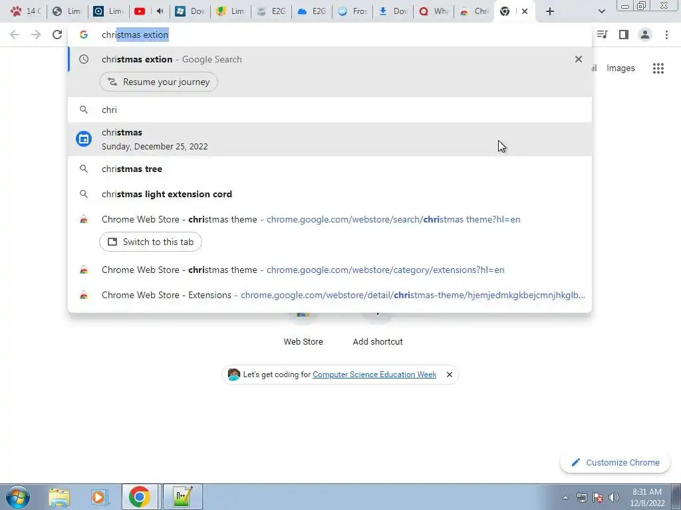The image size is (681, 510).
Task: Select the 'chri' search suggestion
Action: coord(330,110)
